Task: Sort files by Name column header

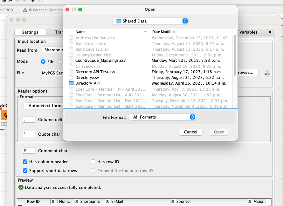Action: point(80,32)
